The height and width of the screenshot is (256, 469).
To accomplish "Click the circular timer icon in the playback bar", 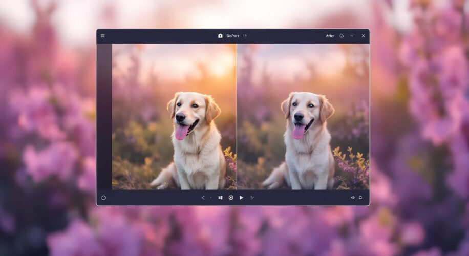I will [231, 198].
